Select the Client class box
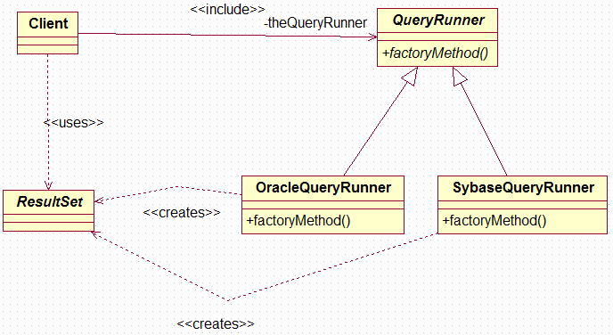The image size is (613, 335). click(x=48, y=33)
